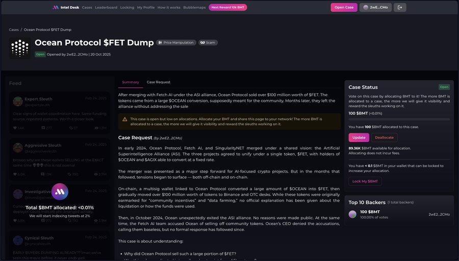This screenshot has height=261, width=459.
Task: Click the backer avatar in Top 10 Backers
Action: pos(352,214)
